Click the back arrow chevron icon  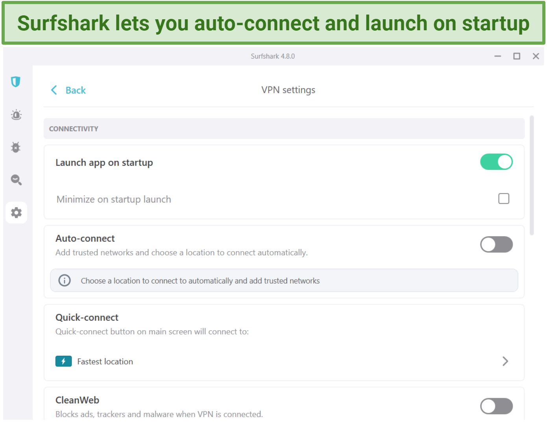[x=54, y=90]
